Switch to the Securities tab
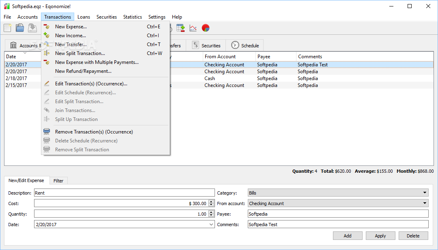The height and width of the screenshot is (250, 438). coord(206,45)
